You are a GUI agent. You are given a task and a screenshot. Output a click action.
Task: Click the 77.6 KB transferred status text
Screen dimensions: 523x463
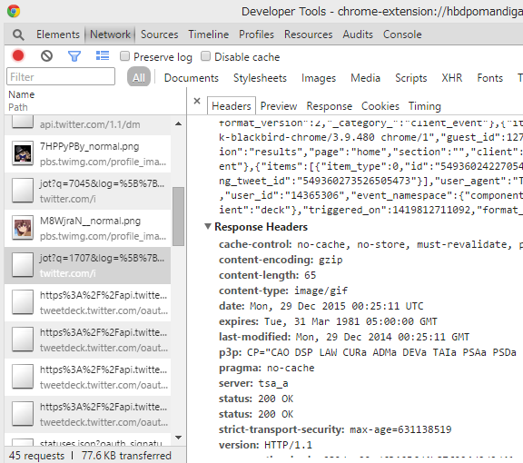click(126, 456)
